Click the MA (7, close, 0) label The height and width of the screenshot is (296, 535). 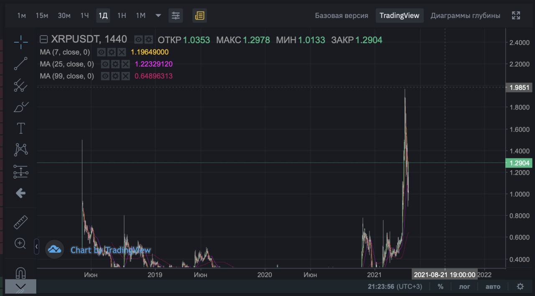pos(65,52)
